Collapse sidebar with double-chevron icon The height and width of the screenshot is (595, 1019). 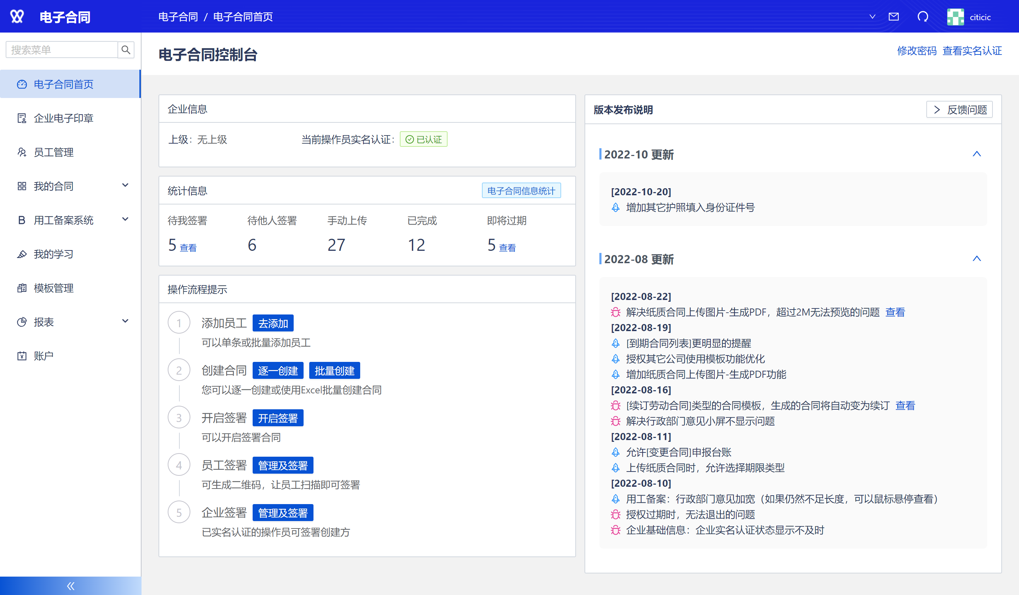70,586
